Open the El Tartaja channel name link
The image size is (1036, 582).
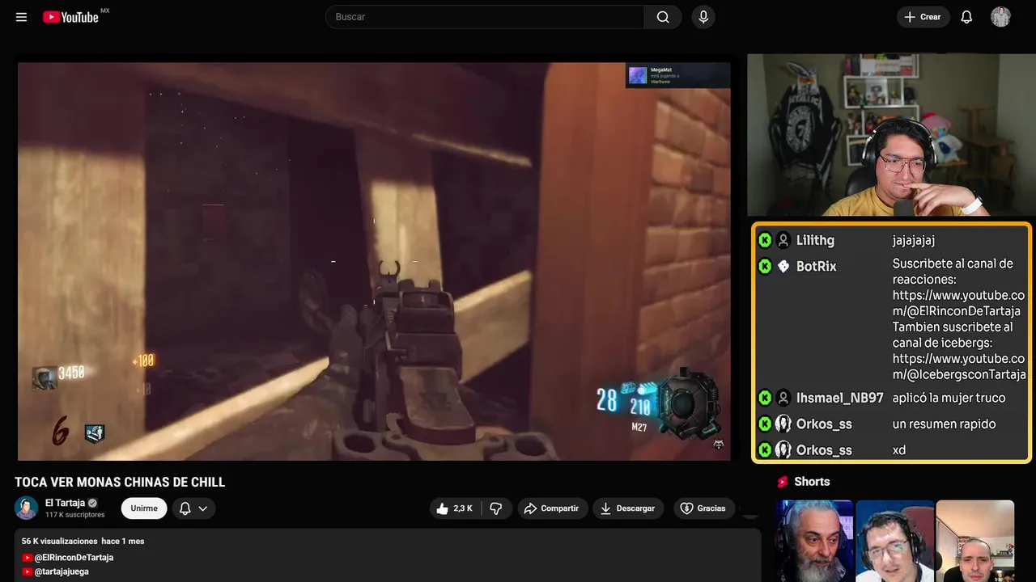pos(65,503)
